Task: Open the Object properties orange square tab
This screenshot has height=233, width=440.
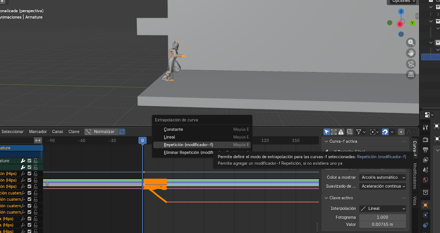Action: tap(426, 205)
